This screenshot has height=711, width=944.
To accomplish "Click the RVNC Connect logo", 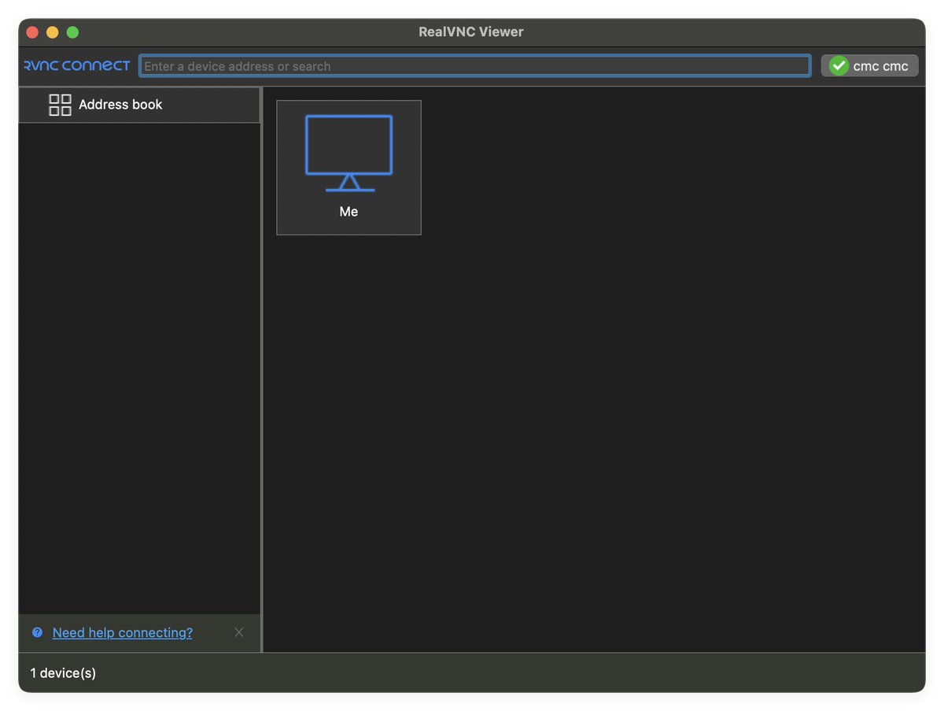I will point(77,65).
